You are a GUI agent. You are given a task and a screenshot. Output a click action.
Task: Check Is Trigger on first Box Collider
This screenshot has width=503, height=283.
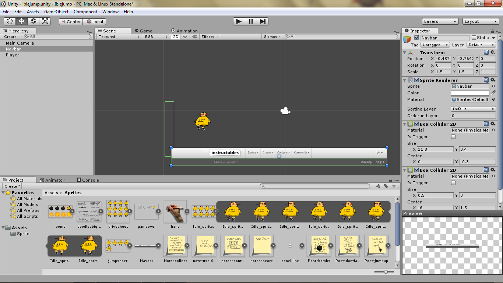point(453,137)
